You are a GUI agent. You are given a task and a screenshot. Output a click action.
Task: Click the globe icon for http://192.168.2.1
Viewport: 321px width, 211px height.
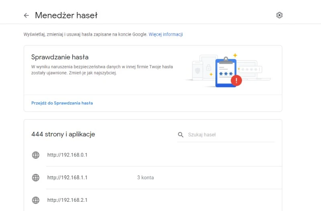point(36,200)
